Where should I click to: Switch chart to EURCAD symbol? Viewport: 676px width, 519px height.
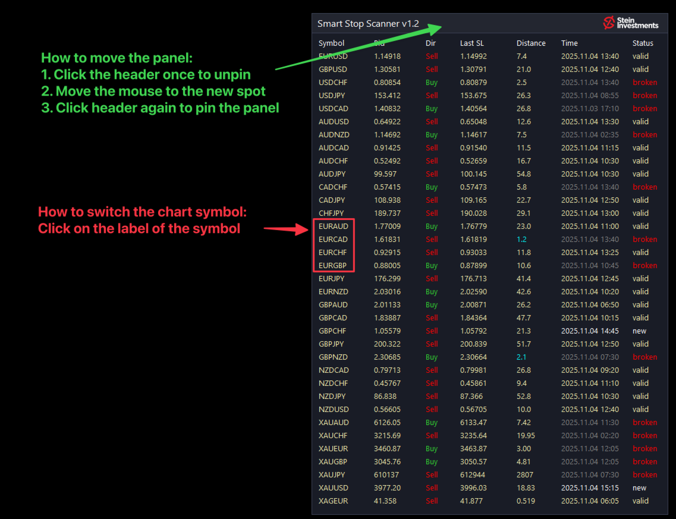click(x=333, y=240)
